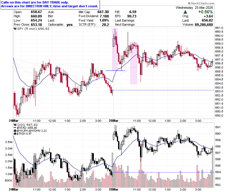The height and width of the screenshot is (192, 228).
Task: Click the candlestick icon beside QQQ label
Action: click(15, 125)
